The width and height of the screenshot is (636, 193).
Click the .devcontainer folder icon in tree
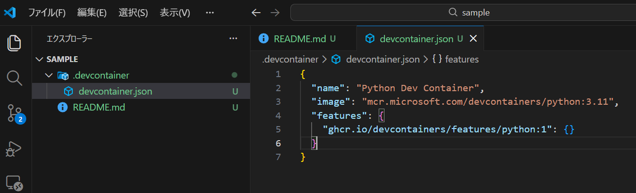63,76
